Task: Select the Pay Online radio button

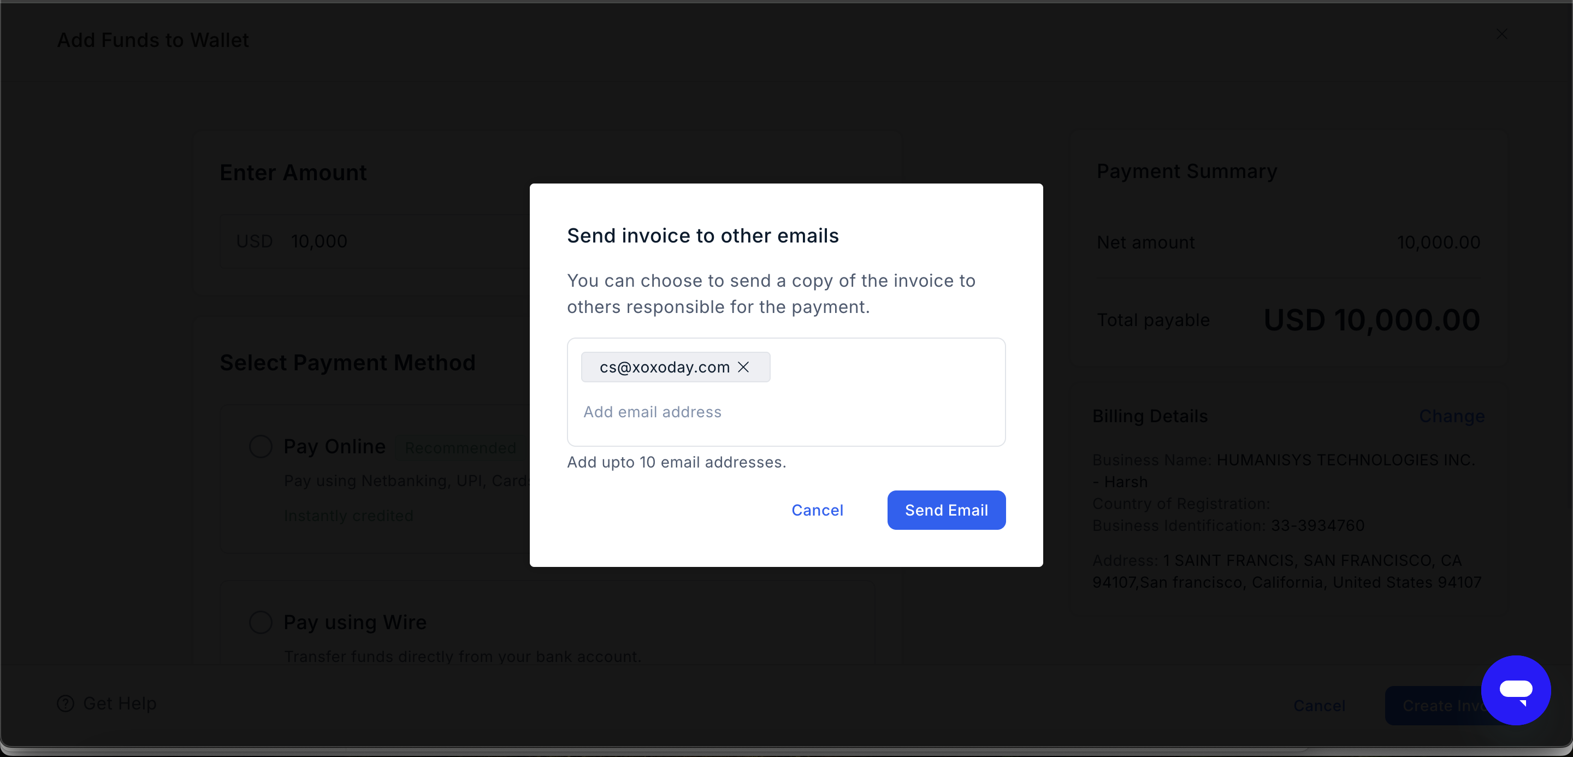Action: pos(261,446)
